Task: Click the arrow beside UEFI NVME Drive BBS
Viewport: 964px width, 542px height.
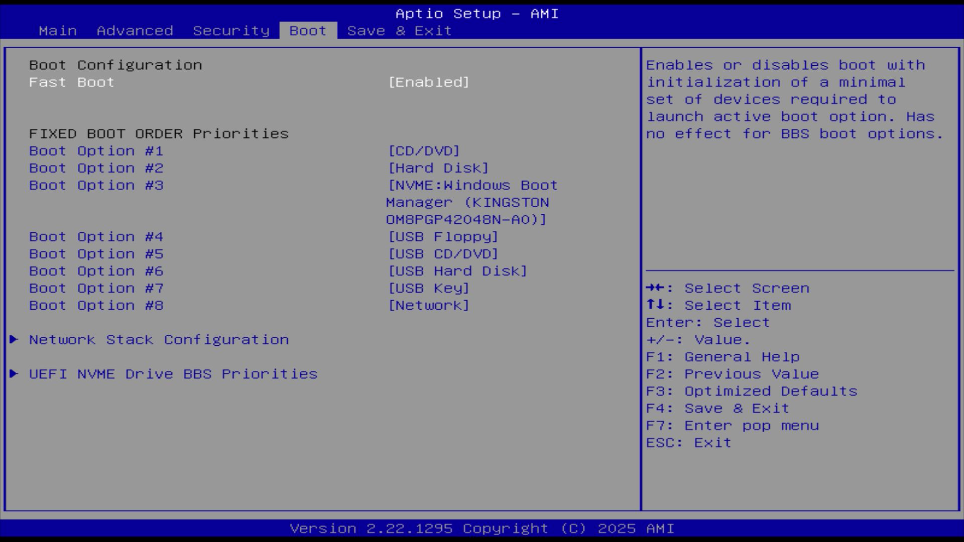Action: coord(14,374)
